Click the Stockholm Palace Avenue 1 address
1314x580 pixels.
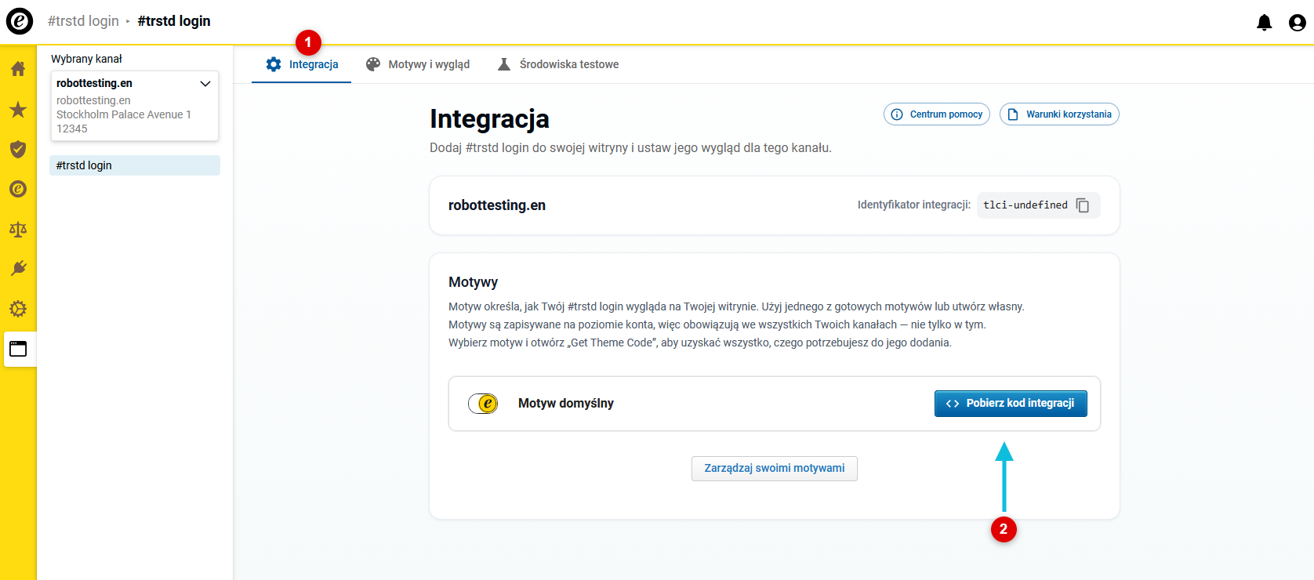coord(124,114)
